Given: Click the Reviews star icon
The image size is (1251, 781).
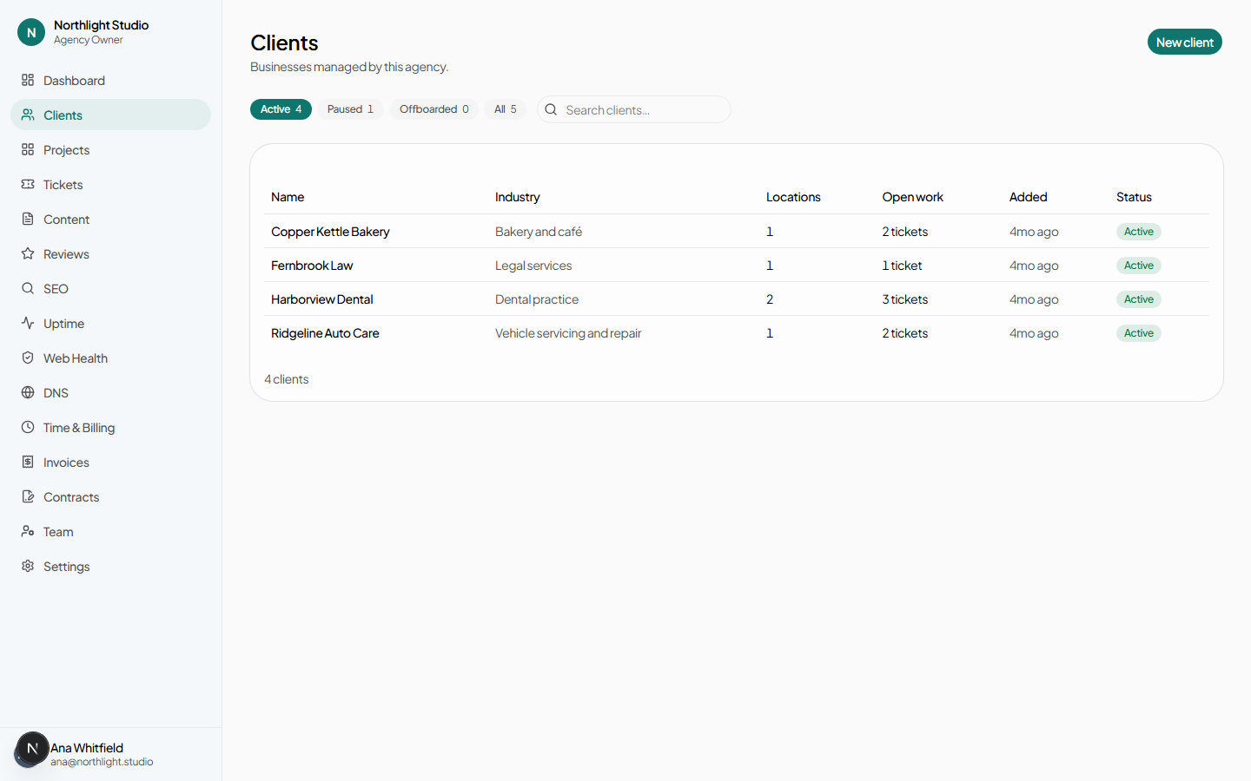Looking at the screenshot, I should click(x=28, y=253).
